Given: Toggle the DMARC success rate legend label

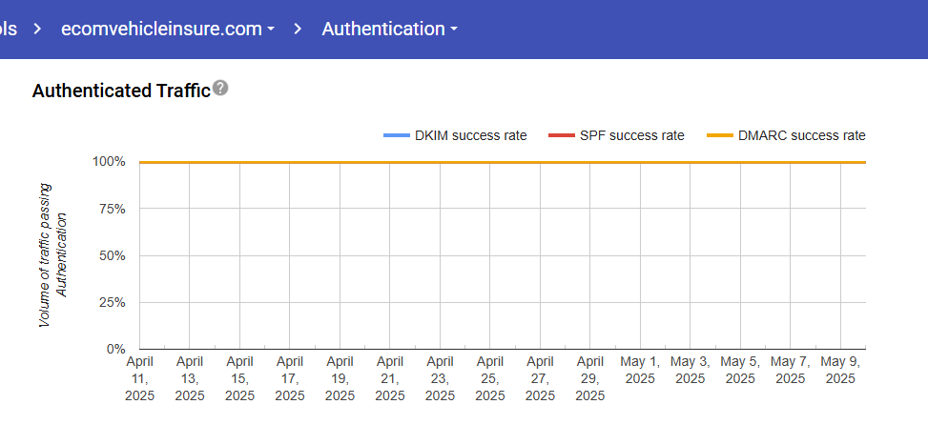Looking at the screenshot, I should point(801,136).
